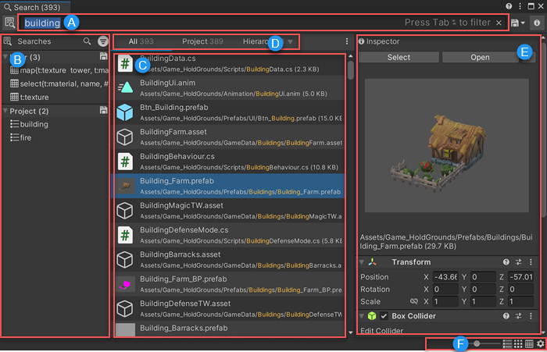The image size is (547, 352).
Task: Toggle the Inspector preview info button
Action: pyautogui.click(x=537, y=23)
